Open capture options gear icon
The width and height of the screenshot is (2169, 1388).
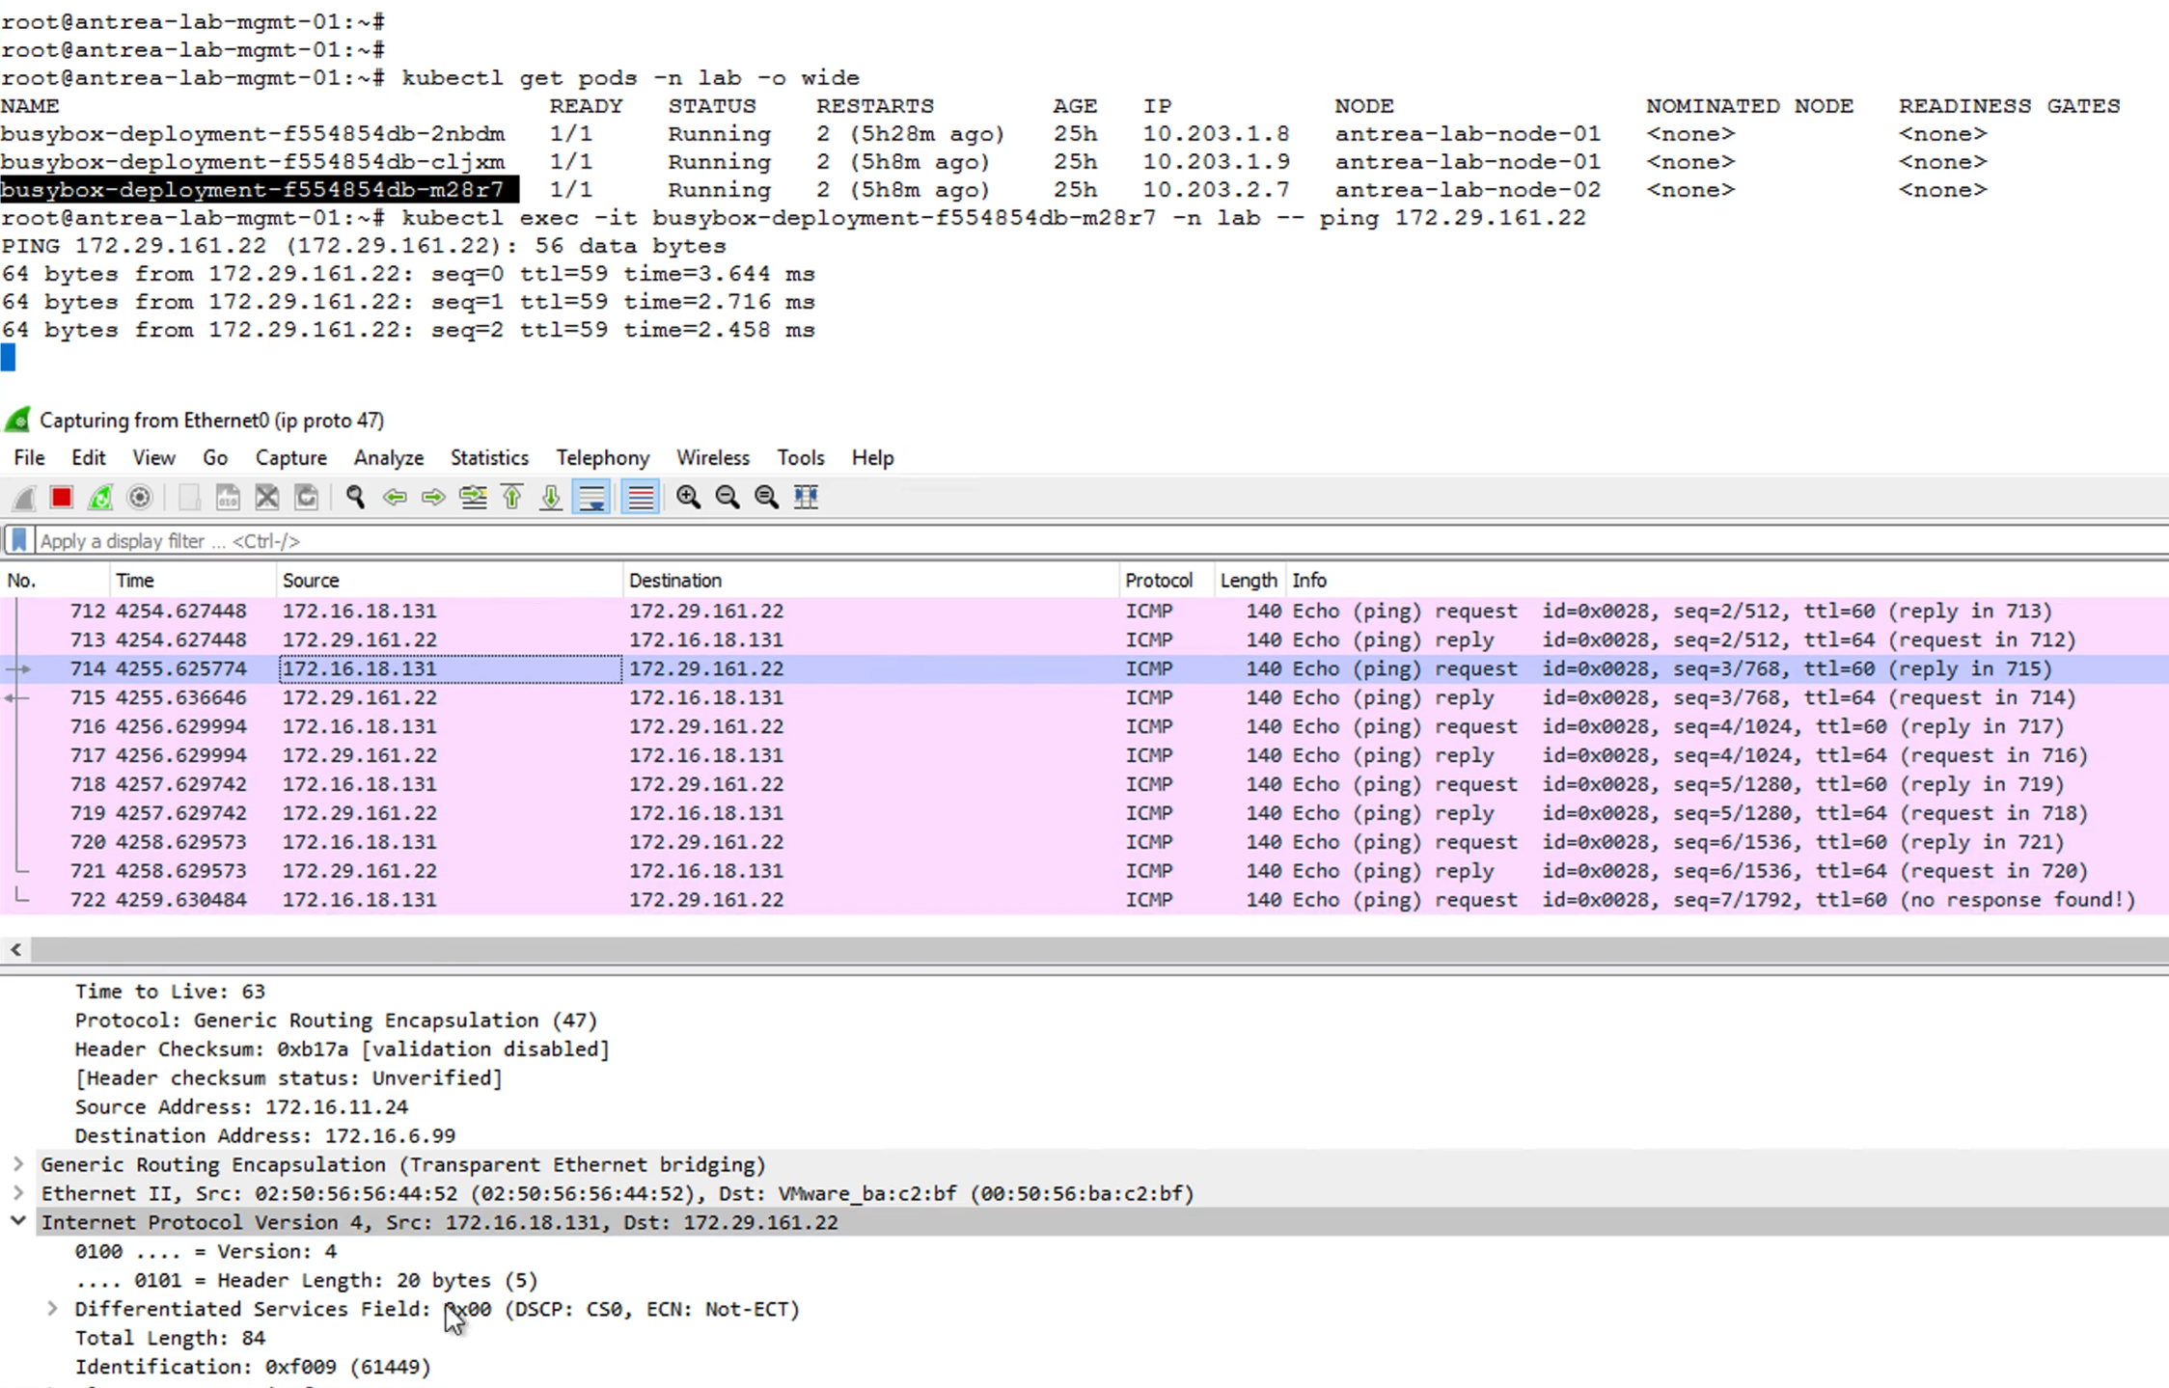(140, 497)
